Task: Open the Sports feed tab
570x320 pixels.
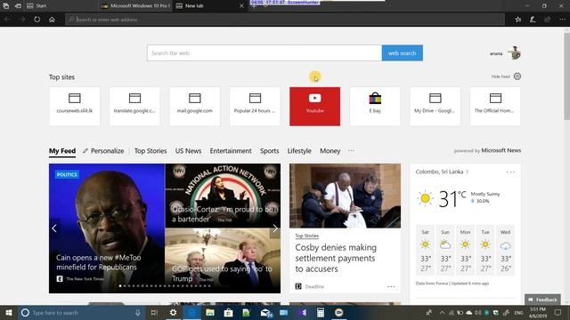Action: tap(269, 151)
